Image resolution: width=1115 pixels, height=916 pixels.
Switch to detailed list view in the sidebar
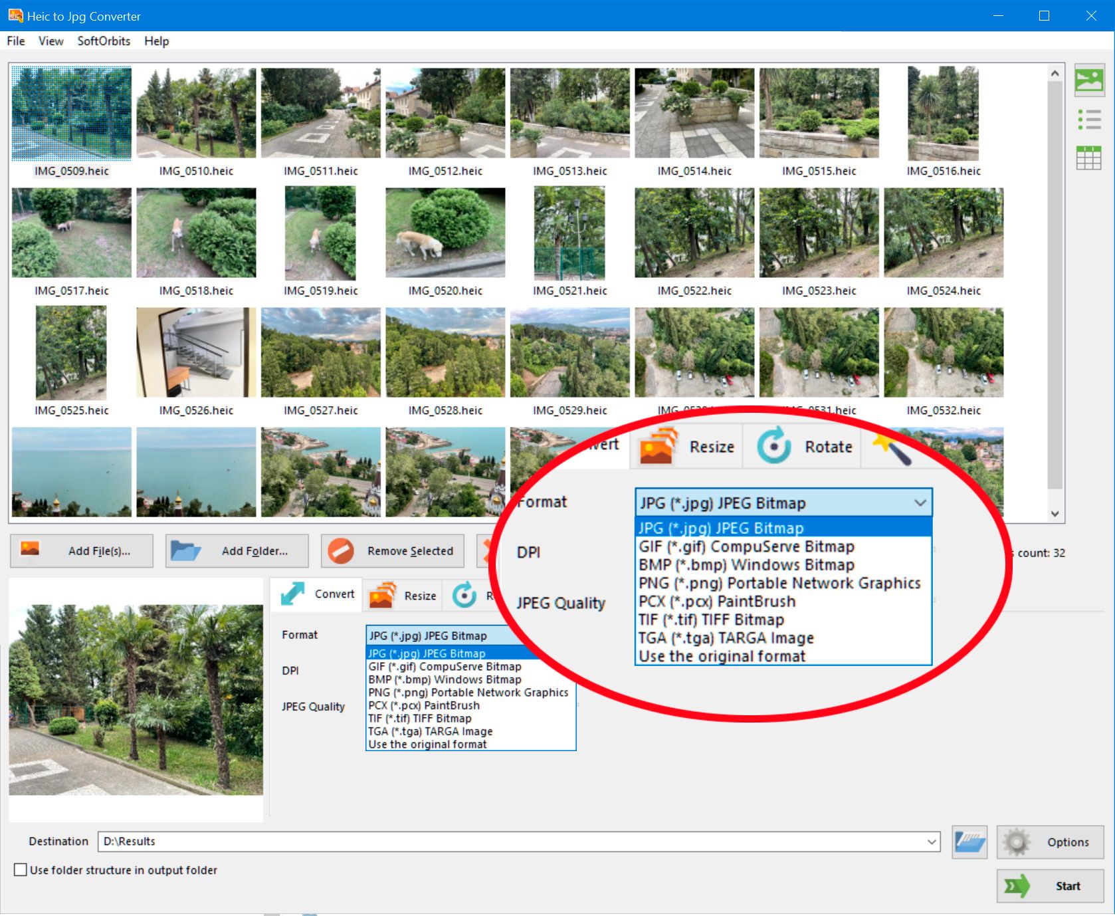click(1089, 120)
